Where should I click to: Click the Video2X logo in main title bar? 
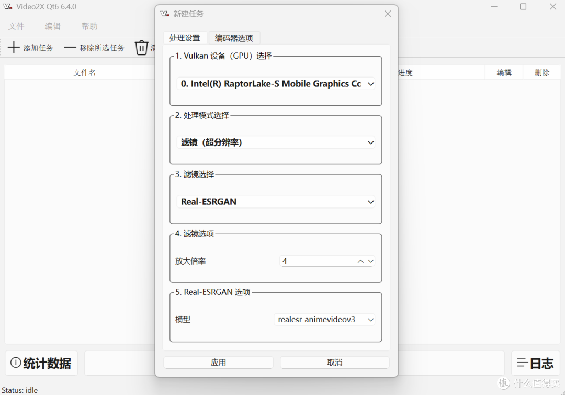7,6
